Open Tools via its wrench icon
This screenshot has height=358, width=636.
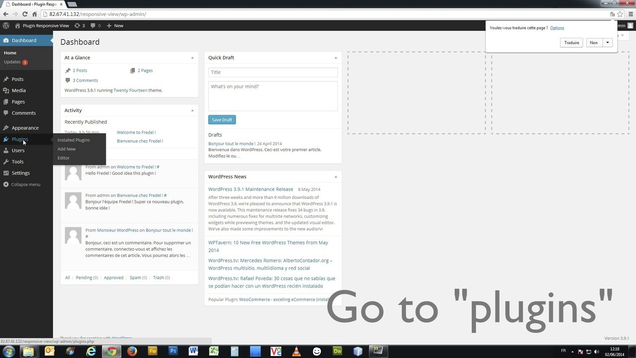coord(6,162)
